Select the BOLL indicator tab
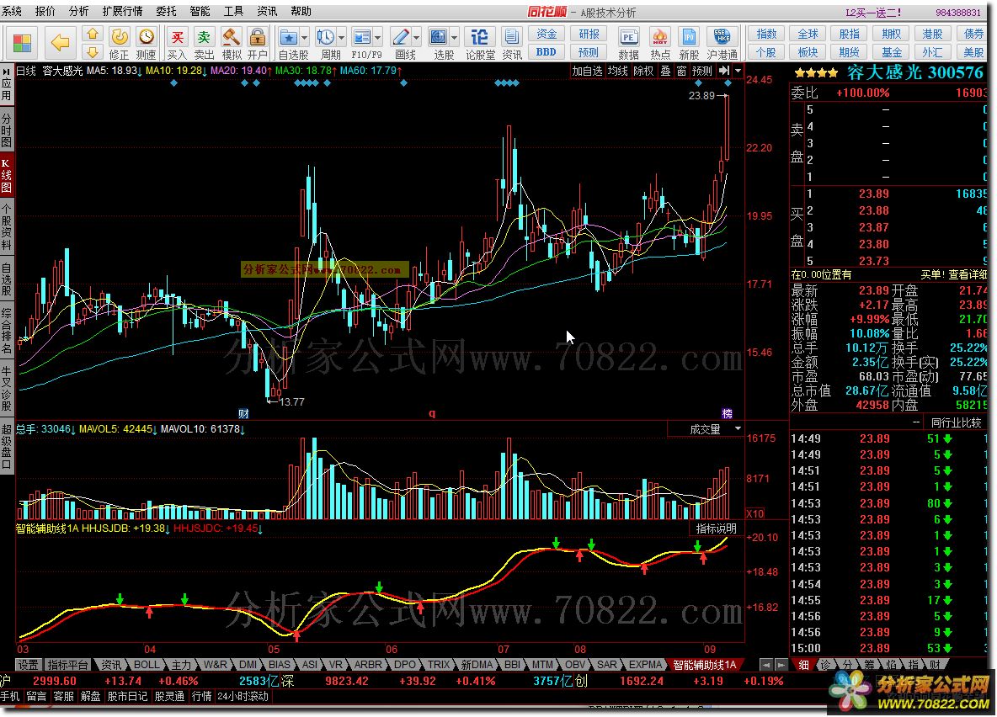Image resolution: width=997 pixels, height=717 pixels. tap(147, 665)
